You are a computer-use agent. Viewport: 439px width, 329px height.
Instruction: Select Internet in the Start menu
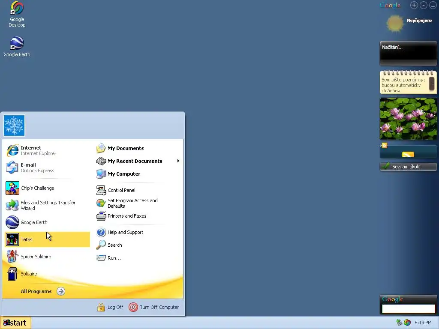click(47, 150)
